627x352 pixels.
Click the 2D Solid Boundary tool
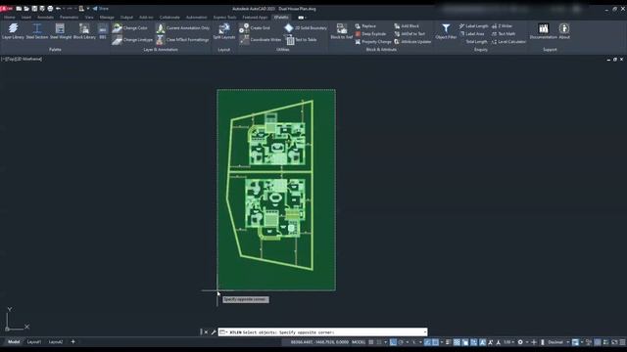click(306, 28)
